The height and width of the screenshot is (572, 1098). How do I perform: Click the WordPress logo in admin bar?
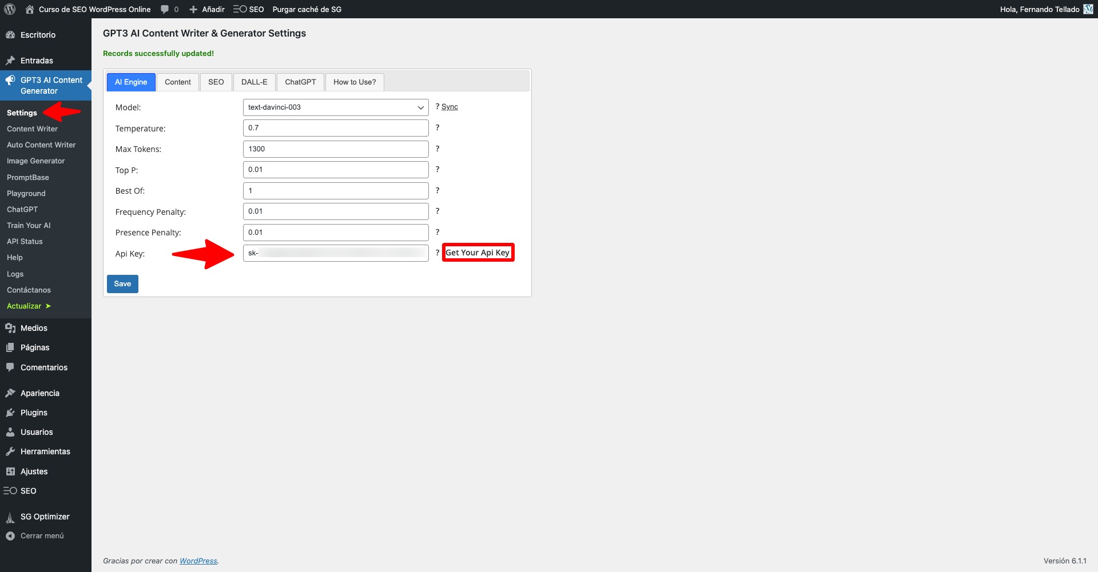(x=10, y=9)
